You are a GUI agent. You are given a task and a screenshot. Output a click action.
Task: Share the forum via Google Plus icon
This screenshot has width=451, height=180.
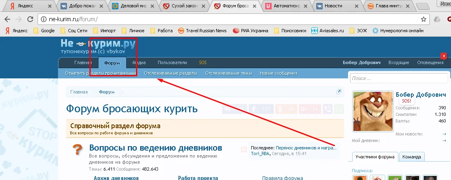[x=310, y=109]
